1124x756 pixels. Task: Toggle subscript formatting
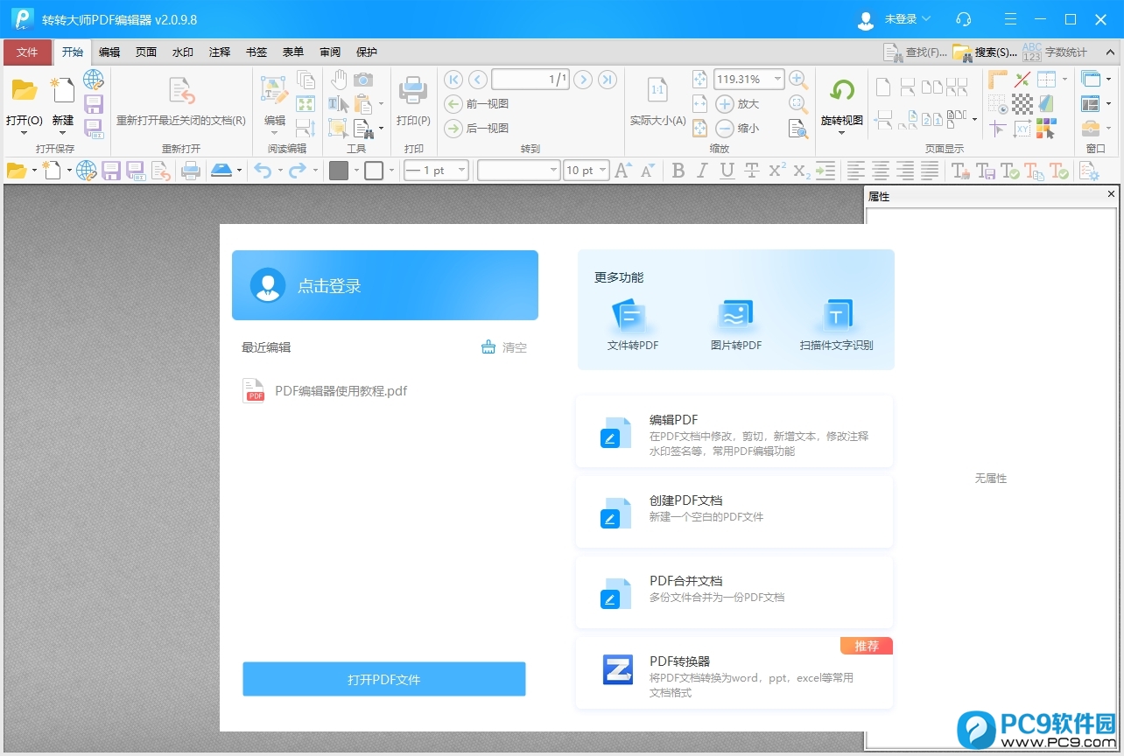(x=801, y=171)
